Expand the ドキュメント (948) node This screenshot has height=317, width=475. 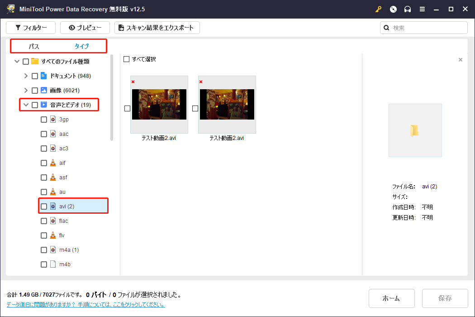[x=26, y=76]
